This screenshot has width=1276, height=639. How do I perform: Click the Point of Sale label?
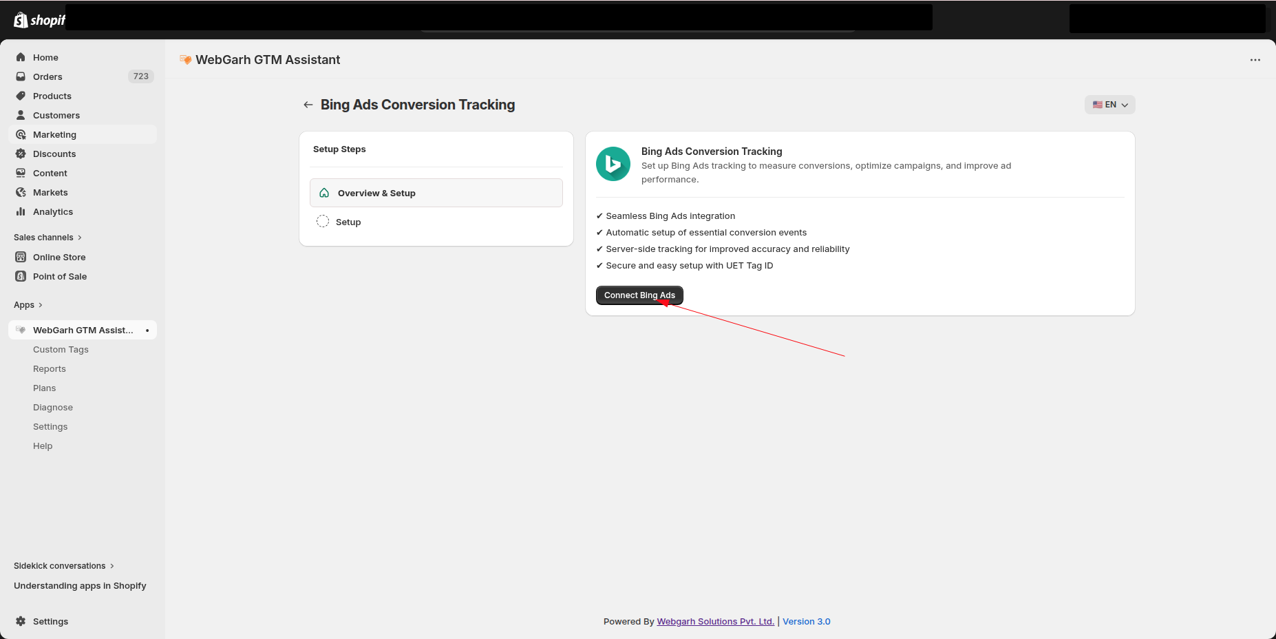[60, 276]
